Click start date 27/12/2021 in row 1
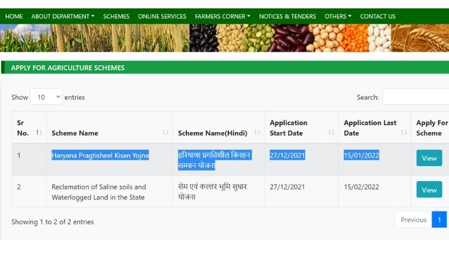The width and height of the screenshot is (449, 257). (287, 155)
